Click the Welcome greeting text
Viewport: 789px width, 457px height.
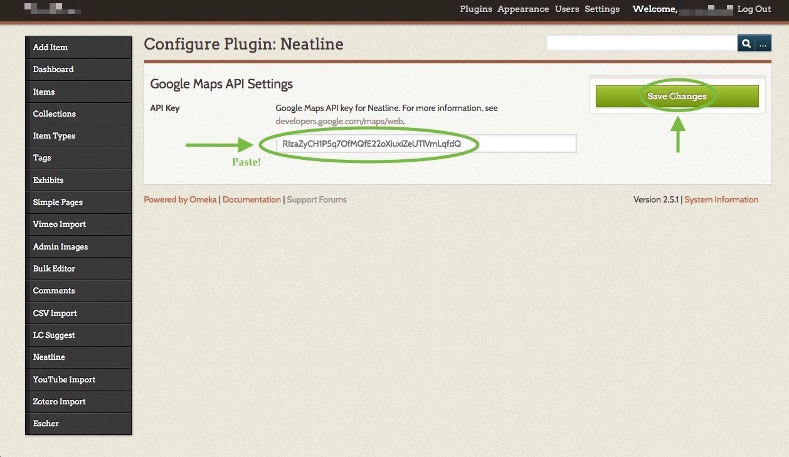(655, 9)
